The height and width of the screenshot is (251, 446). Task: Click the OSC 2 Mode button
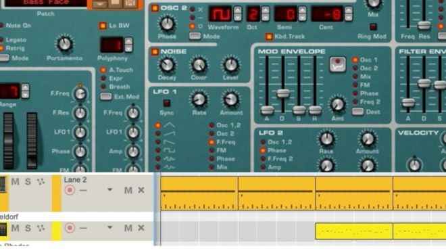[195, 37]
